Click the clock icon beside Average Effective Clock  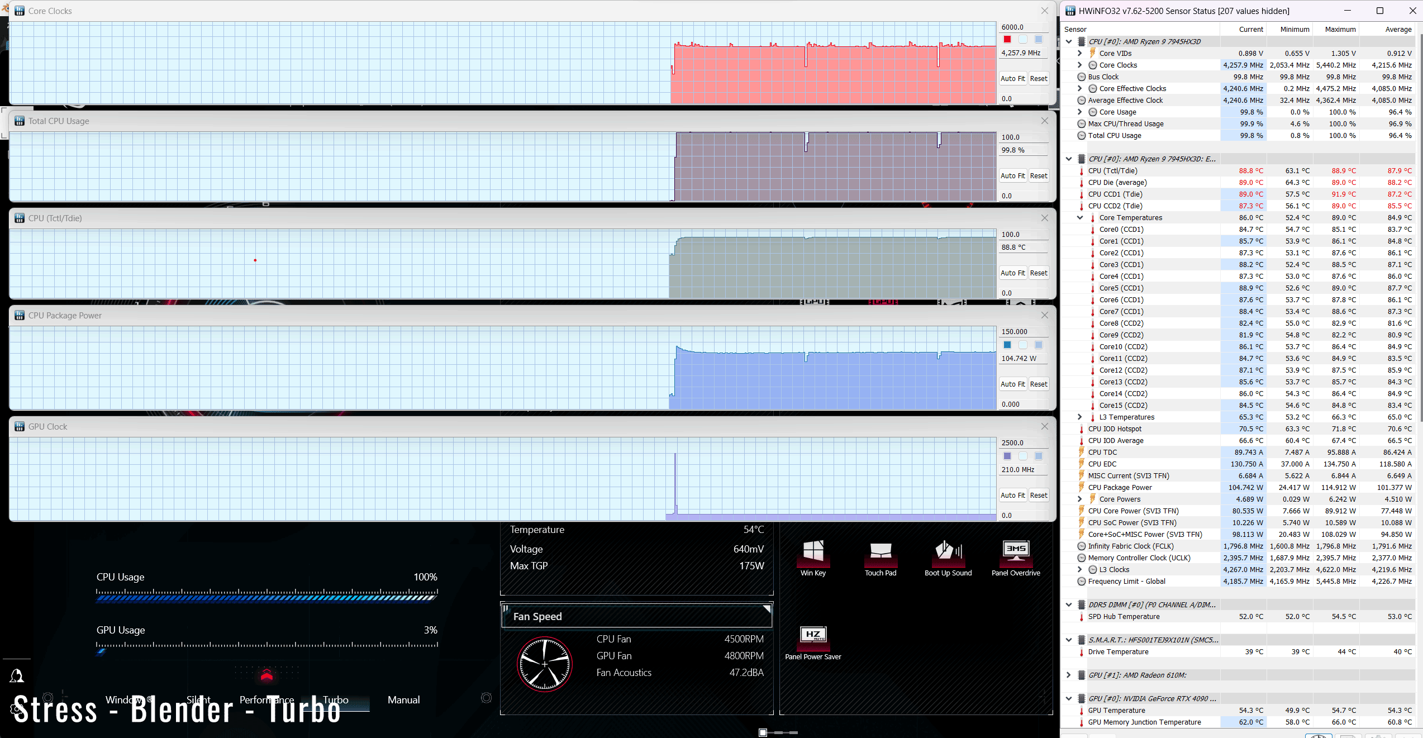point(1082,100)
